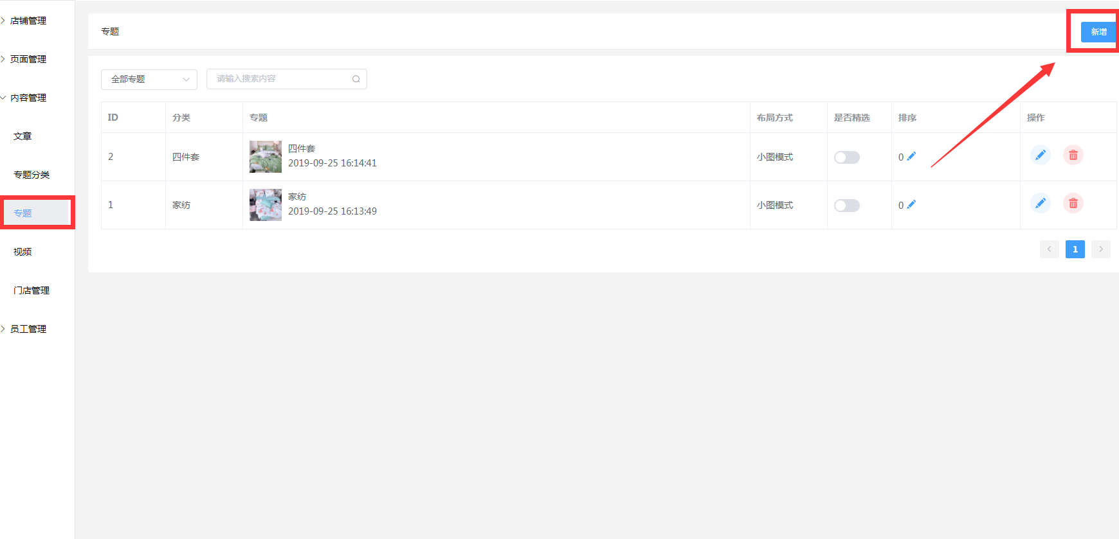Delete the 四件套 topic row
Image resolution: width=1119 pixels, height=539 pixels.
point(1073,155)
